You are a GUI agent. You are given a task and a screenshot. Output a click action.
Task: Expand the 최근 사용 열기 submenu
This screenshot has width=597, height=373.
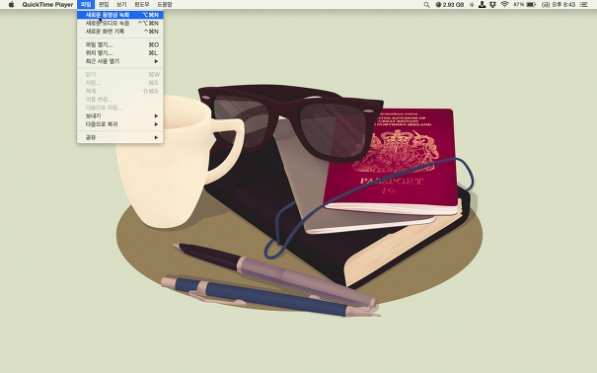(120, 61)
